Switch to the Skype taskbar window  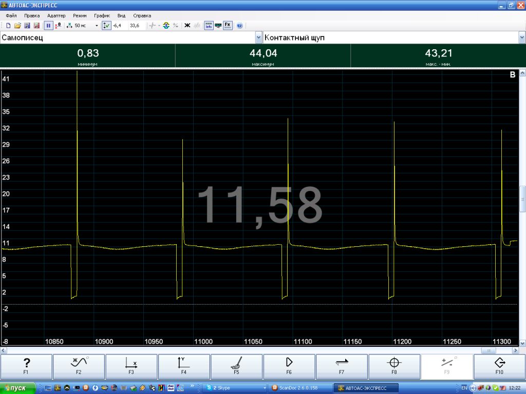pyautogui.click(x=236, y=388)
